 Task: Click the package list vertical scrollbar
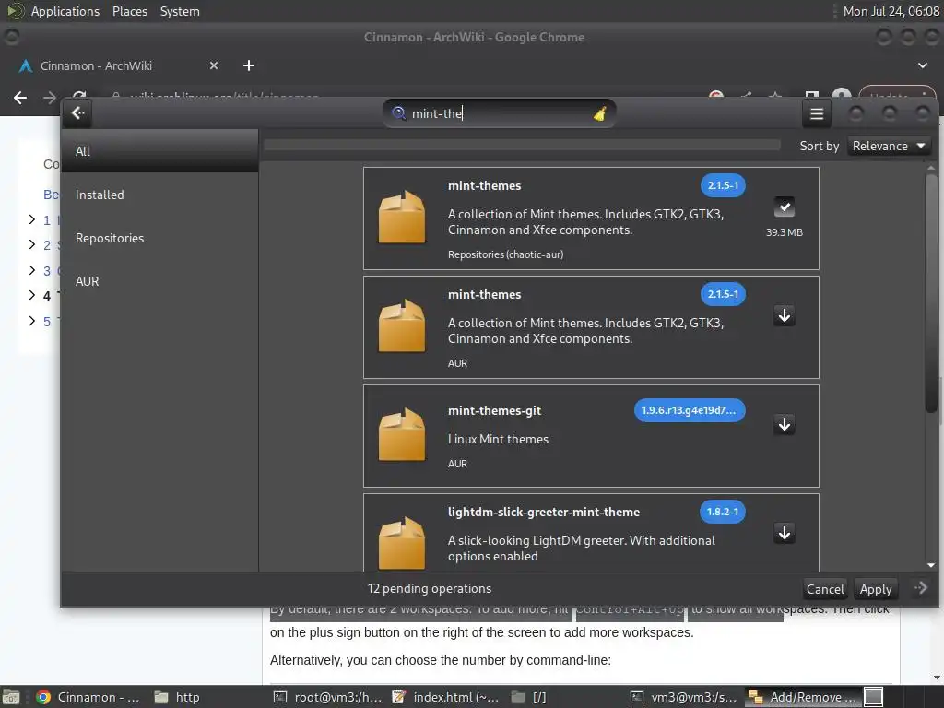click(931, 291)
